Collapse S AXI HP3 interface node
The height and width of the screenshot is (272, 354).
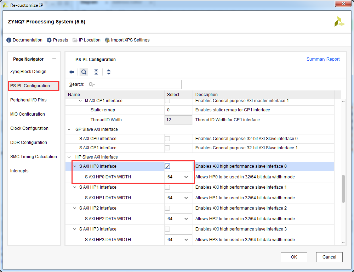[x=75, y=229]
